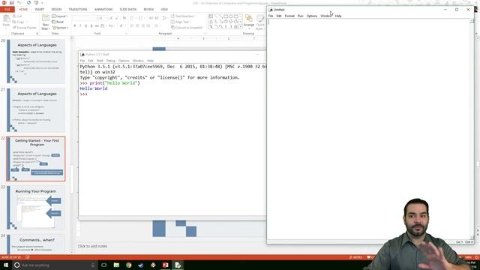Toggle Bold formatting in the ribbon
480x270 pixels.
click(75, 26)
